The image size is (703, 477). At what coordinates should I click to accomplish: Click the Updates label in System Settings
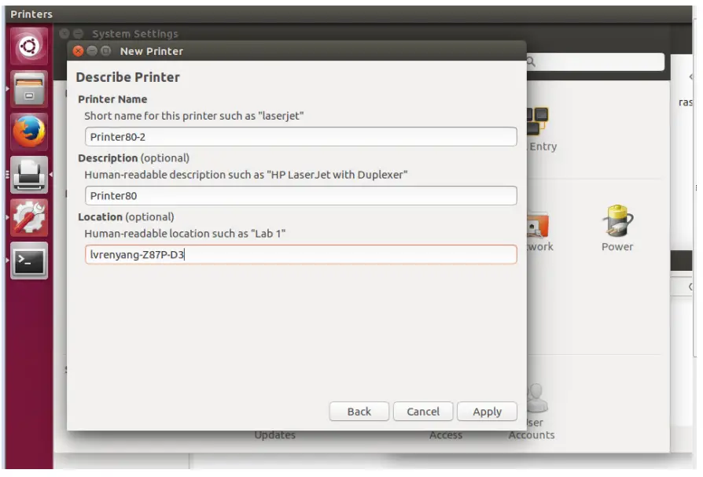coord(275,435)
